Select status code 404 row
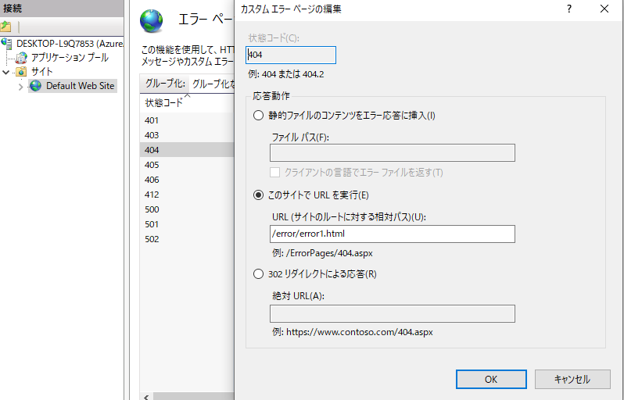The image size is (624, 400). pos(187,150)
